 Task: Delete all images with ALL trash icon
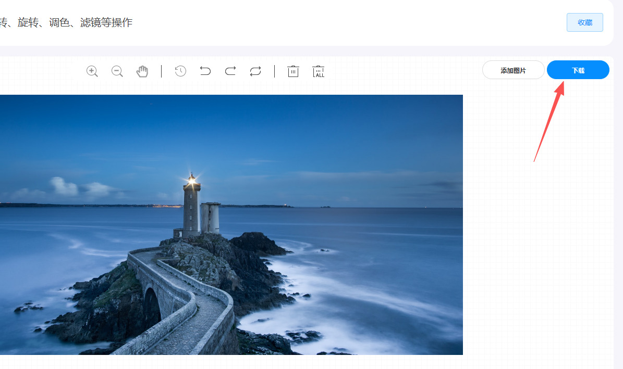[318, 71]
